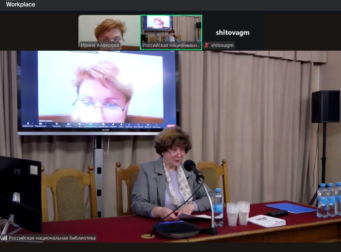The width and height of the screenshot is (341, 252).
Task: Click chat icon in the TV's Zoom toolbar
Action: click(x=80, y=124)
